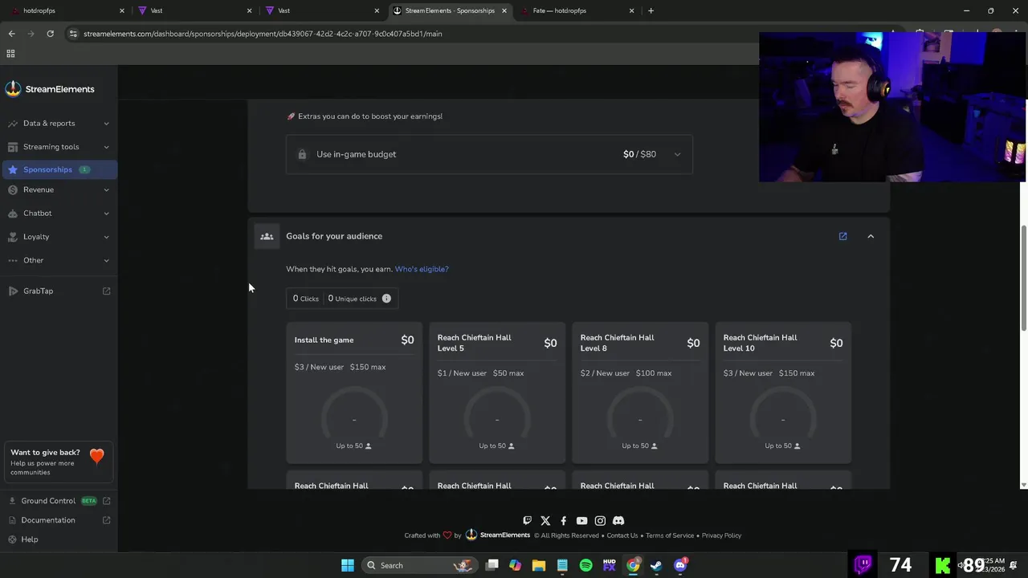The width and height of the screenshot is (1028, 578).
Task: Open the X social icon in the footer
Action: 545,521
